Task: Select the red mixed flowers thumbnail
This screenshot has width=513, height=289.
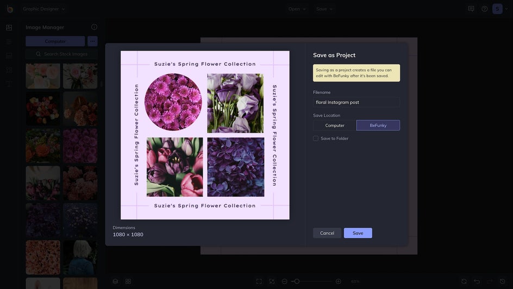Action: pyautogui.click(x=43, y=109)
